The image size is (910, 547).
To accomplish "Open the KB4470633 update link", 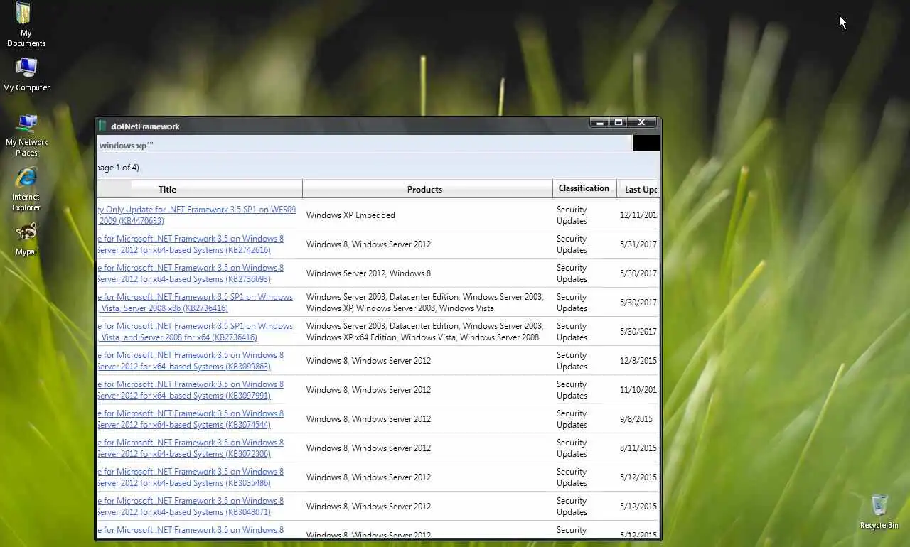I will 196,215.
